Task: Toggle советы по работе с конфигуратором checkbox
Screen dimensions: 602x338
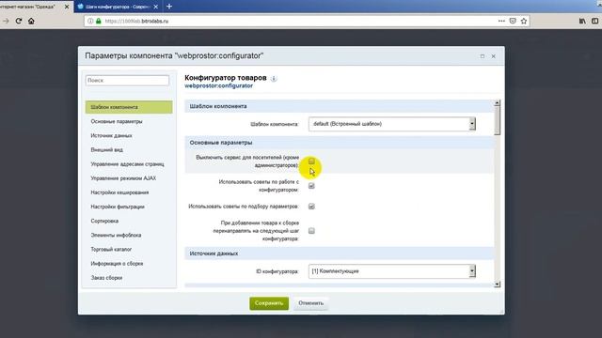Action: (311, 186)
